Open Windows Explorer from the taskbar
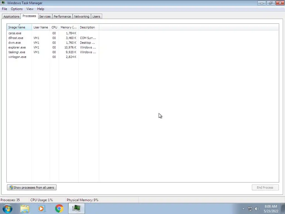The height and width of the screenshot is (214, 285). click(x=25, y=208)
